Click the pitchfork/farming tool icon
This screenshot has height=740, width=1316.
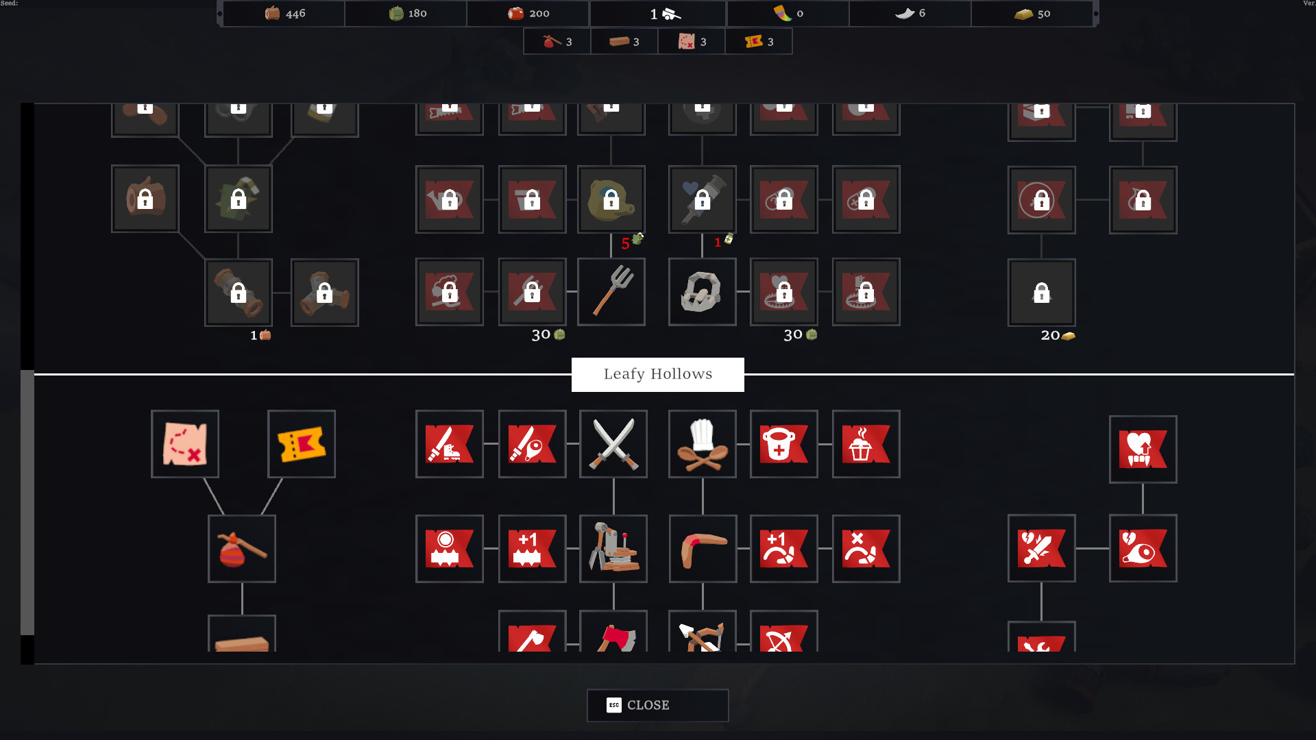tap(612, 291)
